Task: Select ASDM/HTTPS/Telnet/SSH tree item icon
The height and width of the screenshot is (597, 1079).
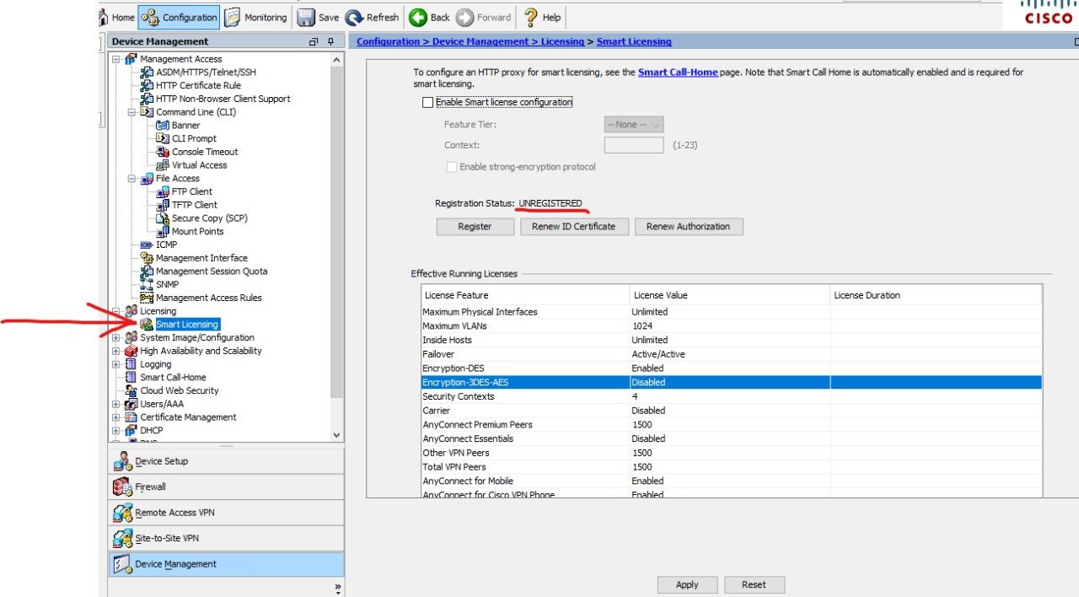Action: point(148,73)
